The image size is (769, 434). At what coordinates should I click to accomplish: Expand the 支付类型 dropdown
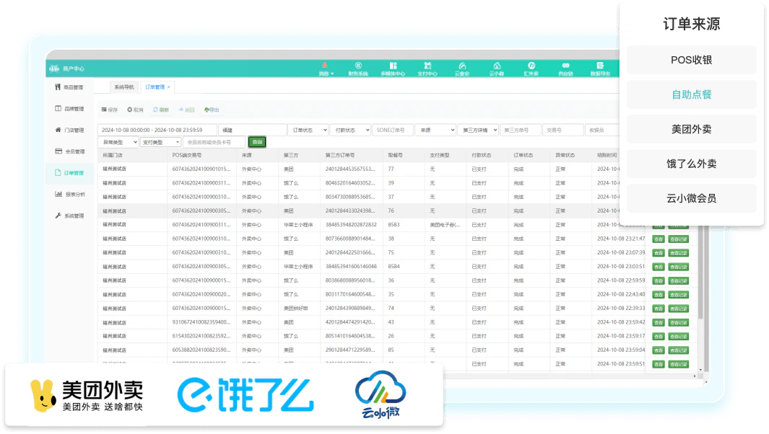tap(160, 142)
